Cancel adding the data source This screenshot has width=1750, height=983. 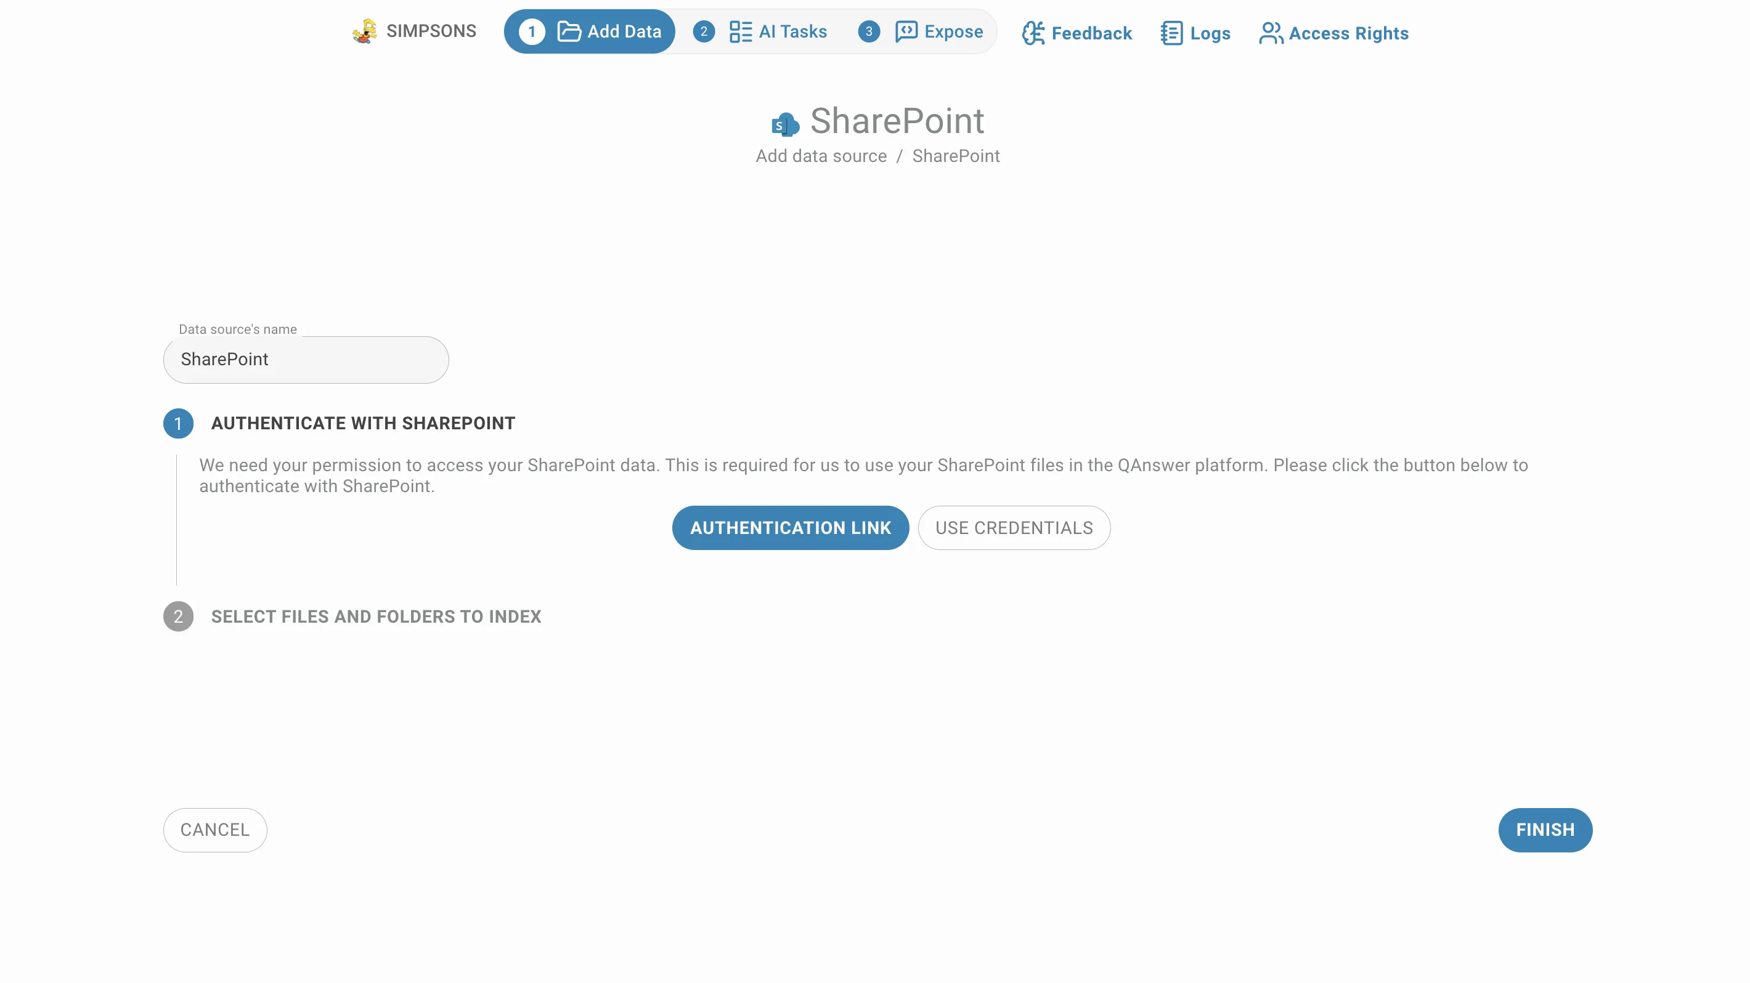point(215,830)
